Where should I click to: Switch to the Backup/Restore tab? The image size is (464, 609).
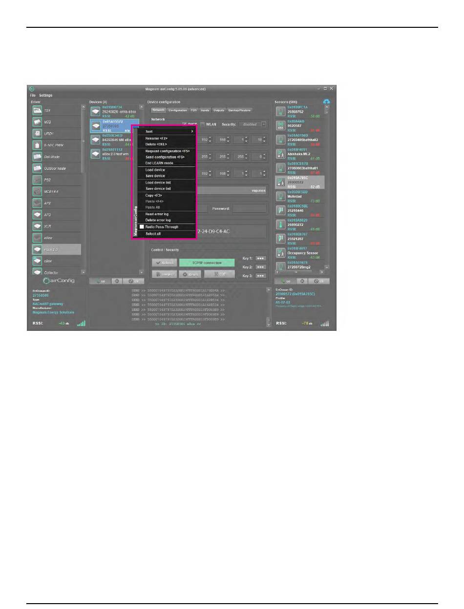pyautogui.click(x=239, y=110)
